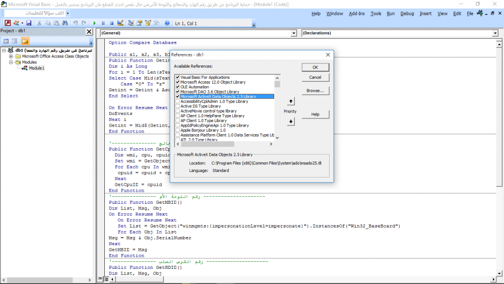504x284 pixels.
Task: Open Toolbox toolbar icon
Action: (157, 23)
